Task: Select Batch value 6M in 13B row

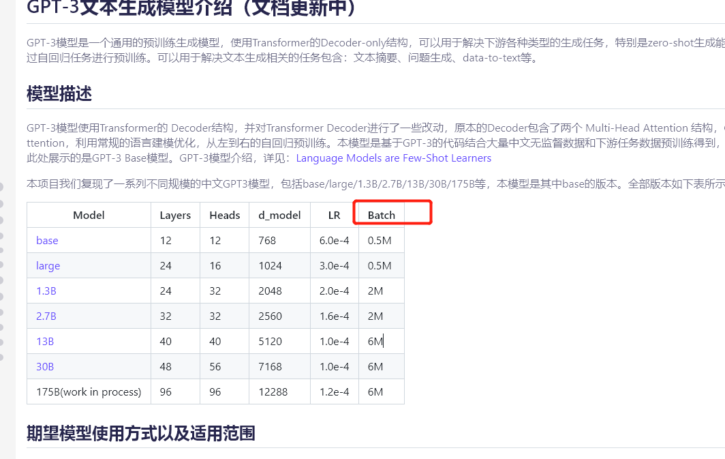Action: pyautogui.click(x=375, y=342)
